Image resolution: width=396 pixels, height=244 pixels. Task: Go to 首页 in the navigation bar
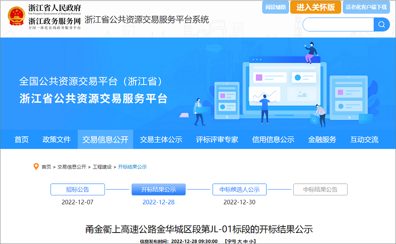22,139
